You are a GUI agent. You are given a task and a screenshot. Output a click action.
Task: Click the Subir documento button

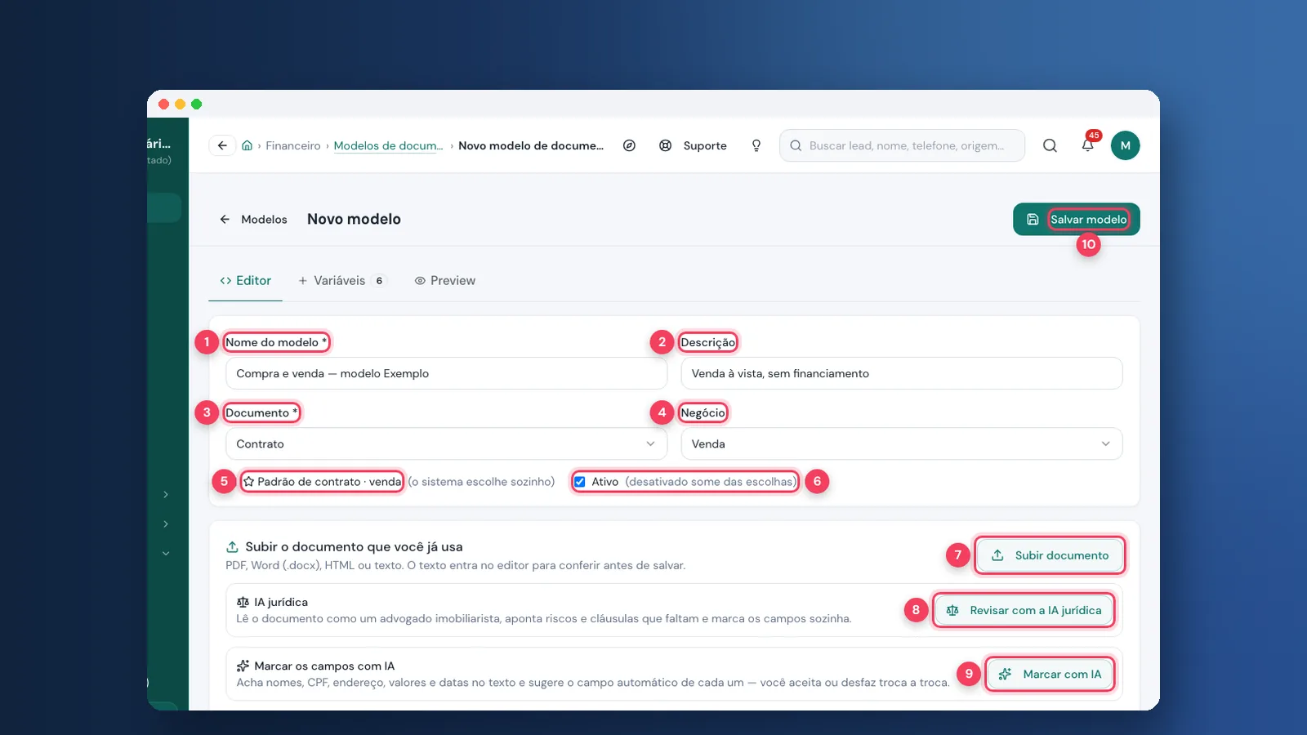point(1050,555)
